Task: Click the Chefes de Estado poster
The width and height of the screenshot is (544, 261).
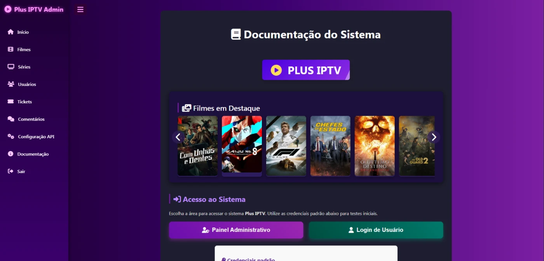Action: [330, 146]
